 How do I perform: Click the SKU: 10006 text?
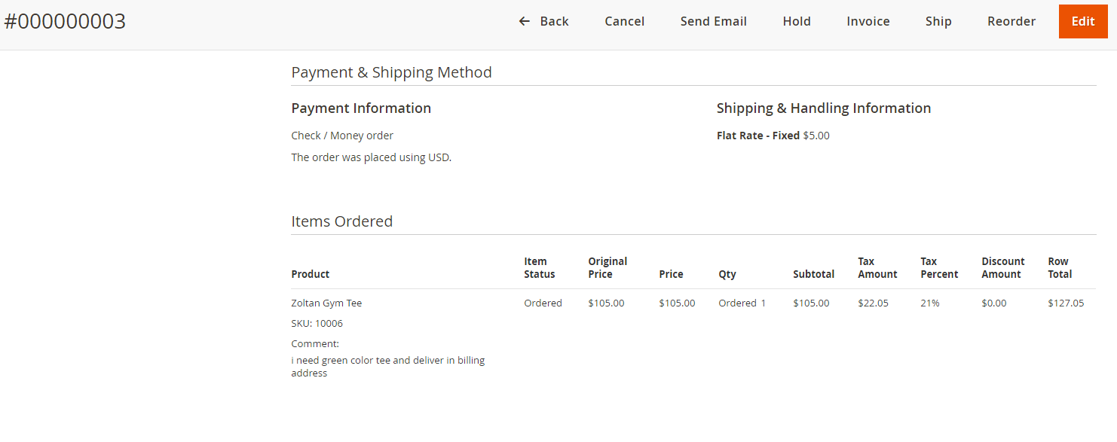tap(317, 324)
